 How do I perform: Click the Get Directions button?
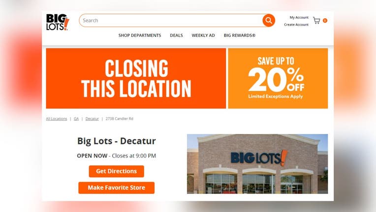pos(116,171)
